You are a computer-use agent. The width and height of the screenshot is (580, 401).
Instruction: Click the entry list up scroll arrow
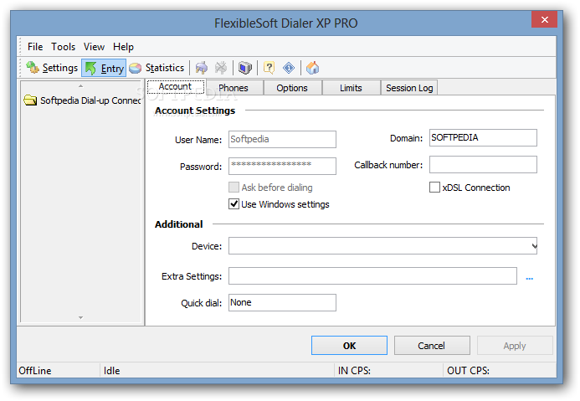pos(80,86)
